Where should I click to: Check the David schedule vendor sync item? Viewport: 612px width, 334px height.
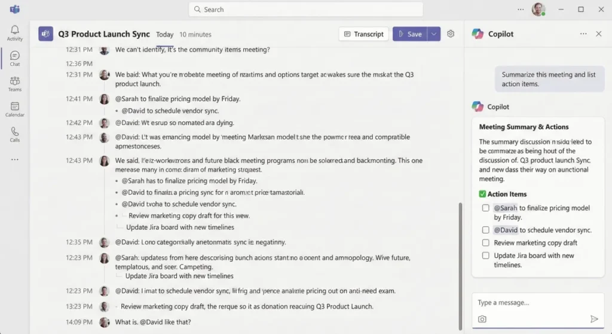tap(486, 230)
